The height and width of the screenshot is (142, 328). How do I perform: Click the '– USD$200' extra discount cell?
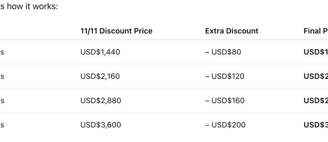225,125
